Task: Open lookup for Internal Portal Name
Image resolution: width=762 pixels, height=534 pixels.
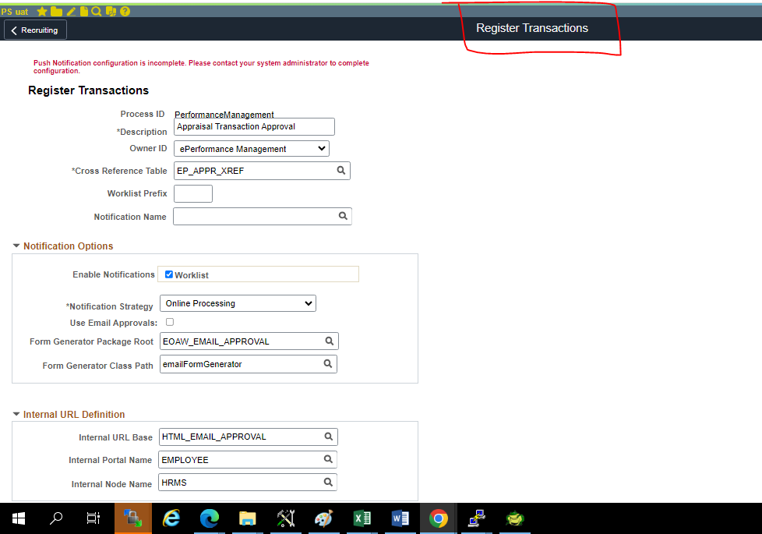Action: (x=329, y=458)
